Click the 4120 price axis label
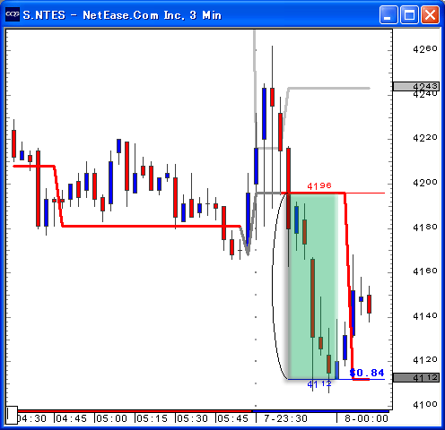Viewport: 445px width, 430px height. (x=425, y=360)
